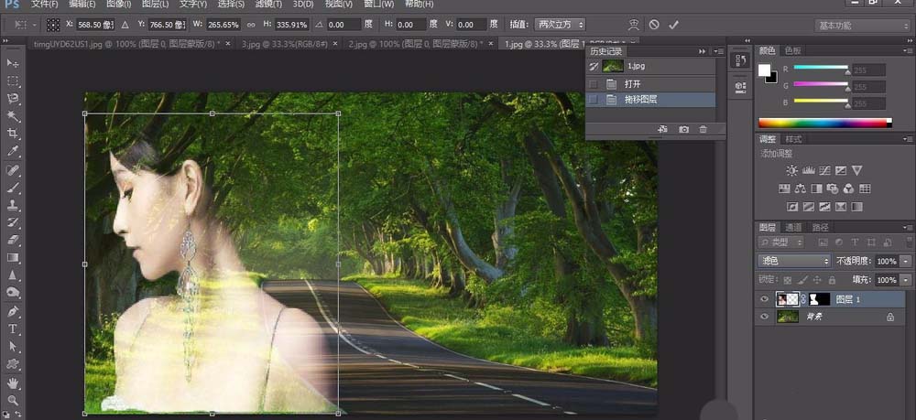
Task: Open the 文件(F) menu
Action: (x=44, y=4)
